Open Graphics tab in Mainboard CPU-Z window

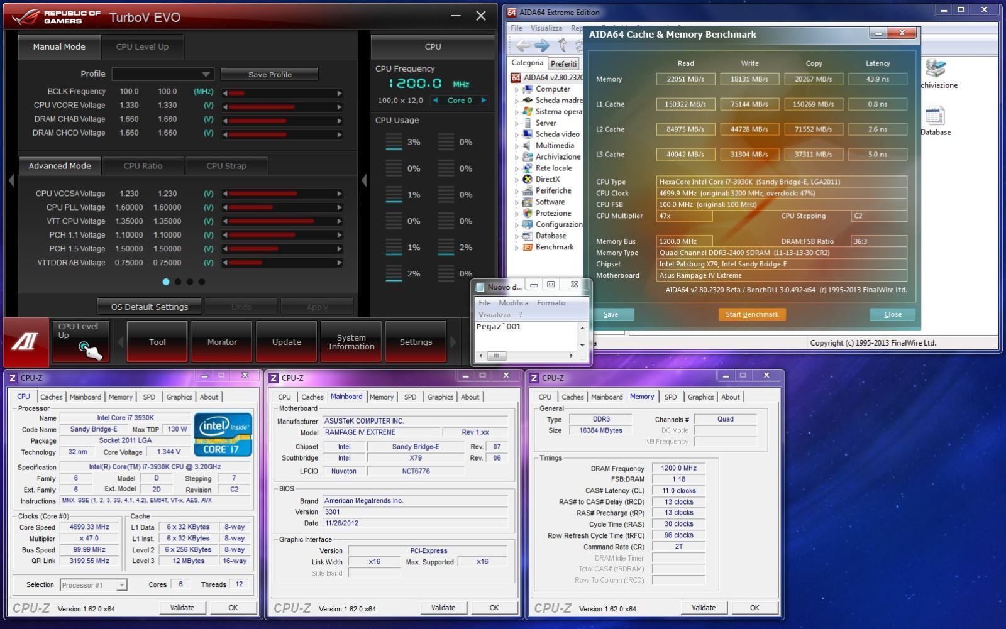pos(440,397)
